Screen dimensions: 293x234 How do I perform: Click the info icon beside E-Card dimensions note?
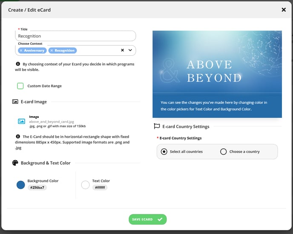(x=18, y=136)
